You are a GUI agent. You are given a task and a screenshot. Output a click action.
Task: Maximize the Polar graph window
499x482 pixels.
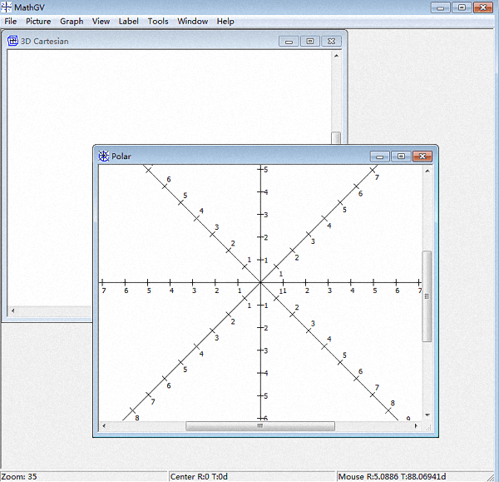(401, 156)
